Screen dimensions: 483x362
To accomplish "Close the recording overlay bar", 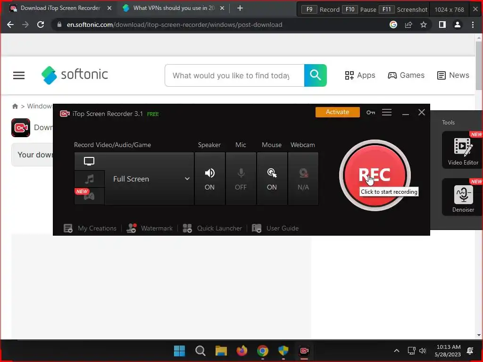I will tap(475, 9).
